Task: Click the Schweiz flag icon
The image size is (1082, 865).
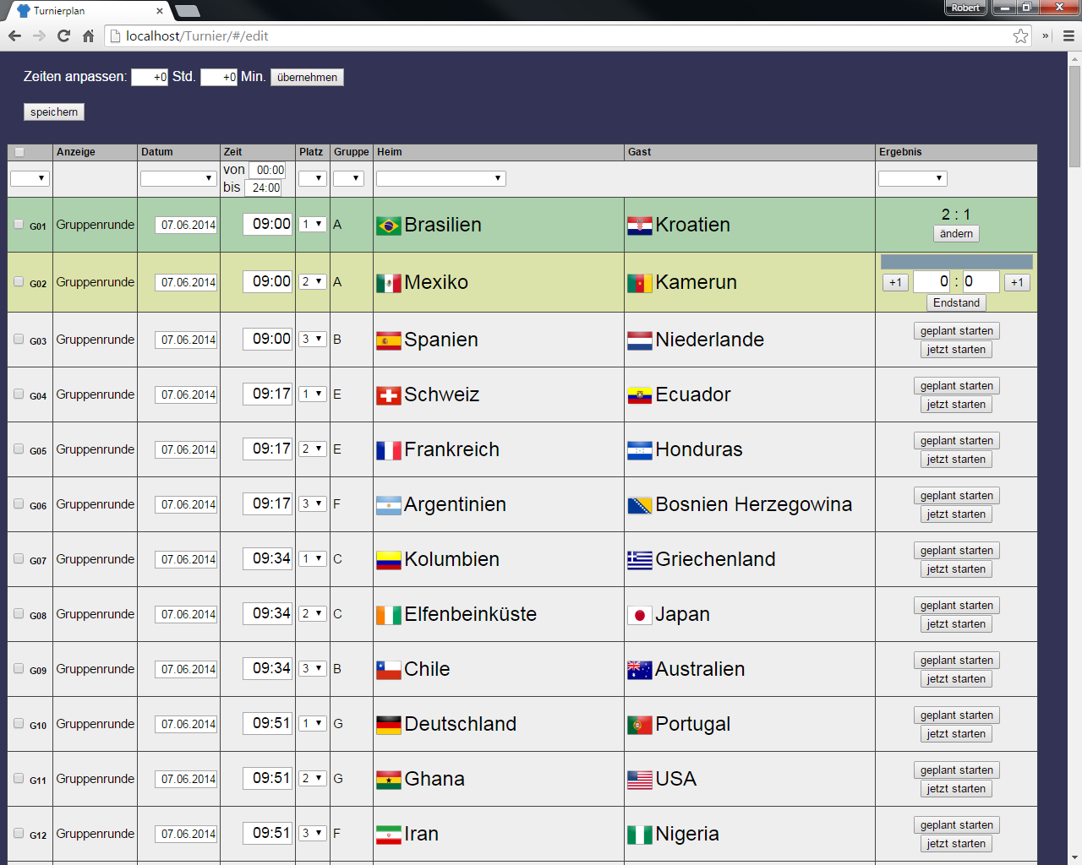Action: pos(389,395)
